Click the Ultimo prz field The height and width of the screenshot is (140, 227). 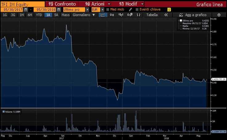(74, 10)
